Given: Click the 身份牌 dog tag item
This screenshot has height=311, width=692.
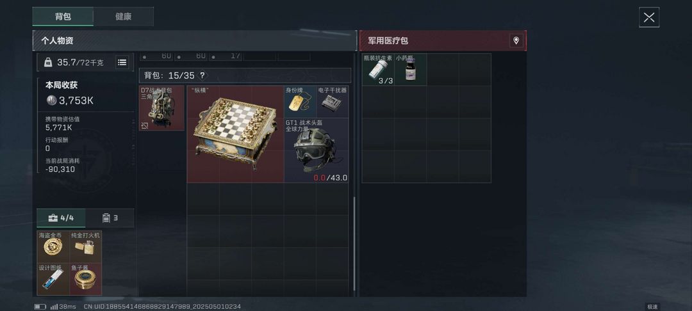Looking at the screenshot, I should point(300,101).
